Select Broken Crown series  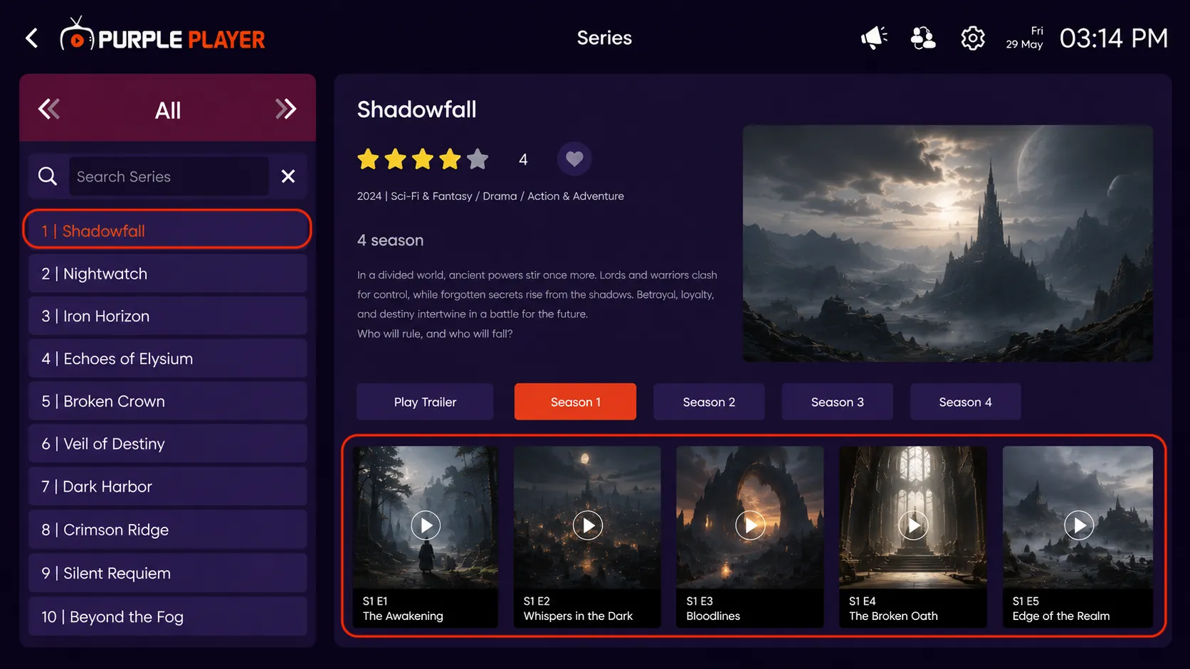tap(168, 401)
